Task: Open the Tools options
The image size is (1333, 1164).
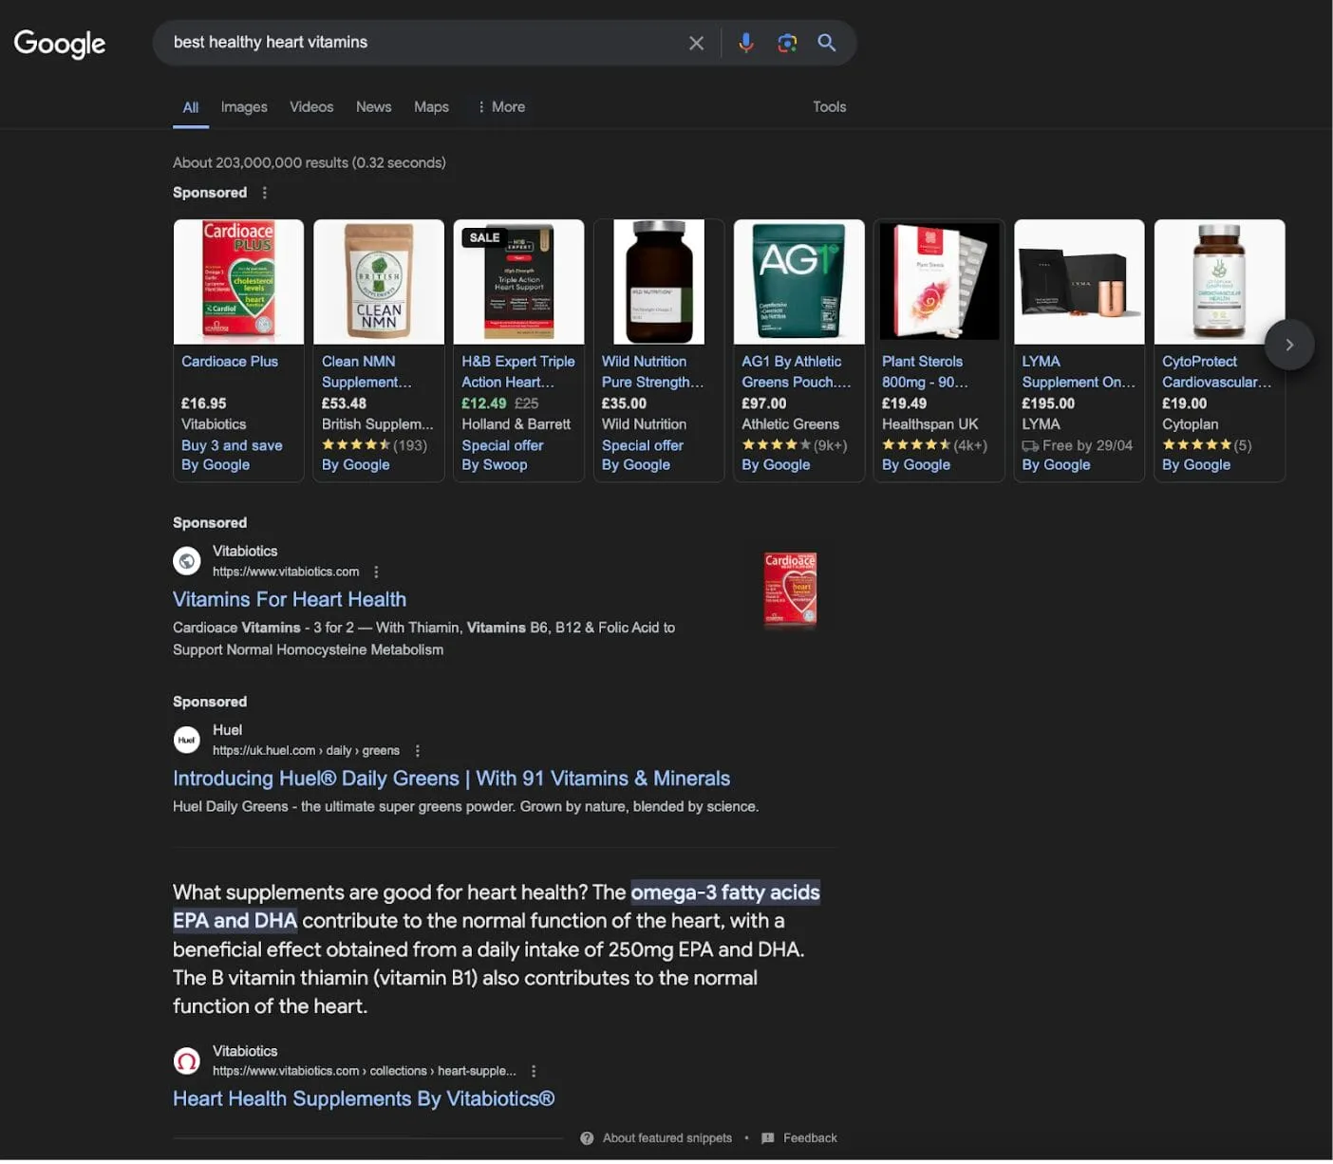Action: coord(829,107)
